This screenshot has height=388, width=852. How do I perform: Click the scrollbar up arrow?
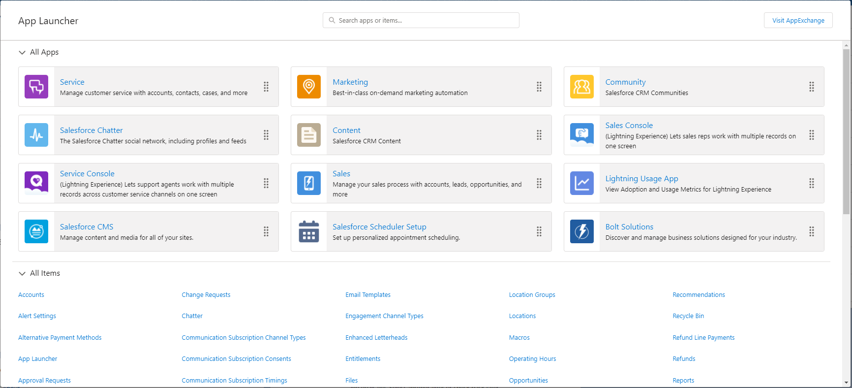846,45
